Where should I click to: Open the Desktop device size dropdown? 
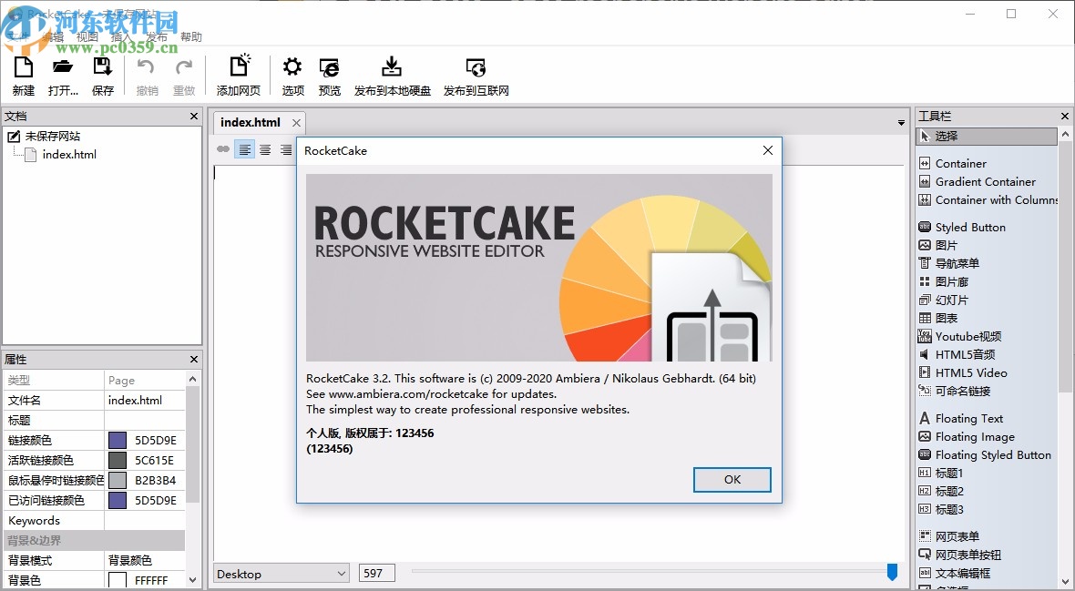pos(280,573)
